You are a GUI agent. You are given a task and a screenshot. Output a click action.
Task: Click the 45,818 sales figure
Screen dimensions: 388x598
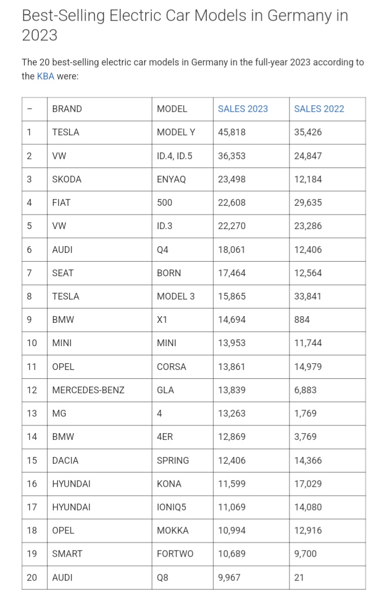[x=232, y=132]
